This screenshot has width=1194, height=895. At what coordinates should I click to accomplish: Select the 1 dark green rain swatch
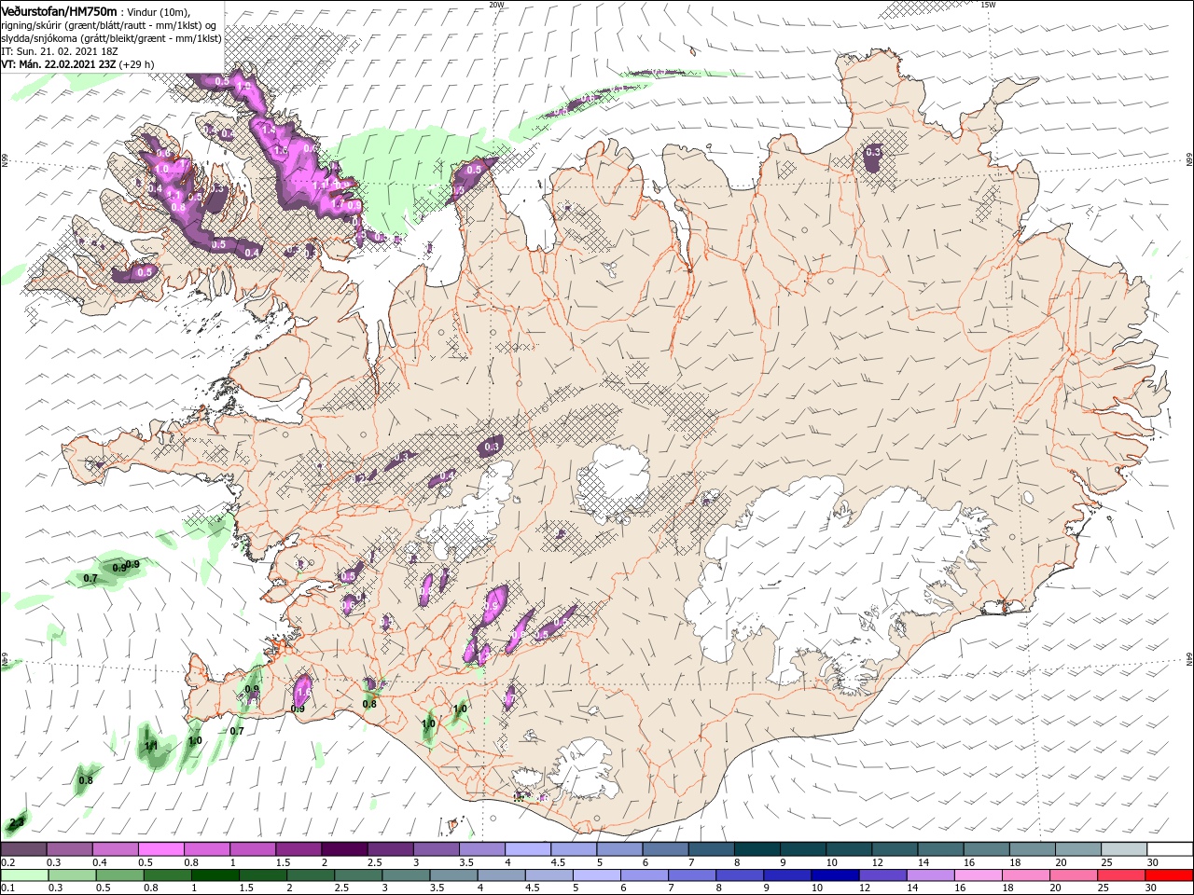click(215, 875)
